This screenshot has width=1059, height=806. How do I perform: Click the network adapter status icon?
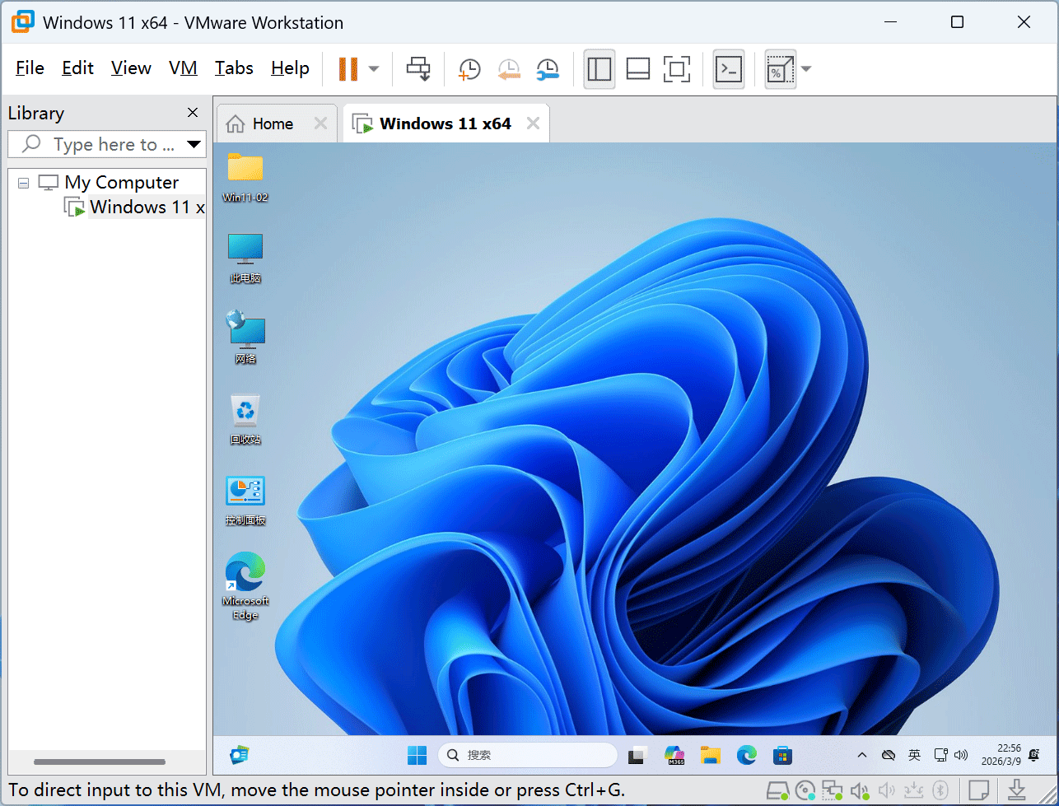tap(833, 791)
